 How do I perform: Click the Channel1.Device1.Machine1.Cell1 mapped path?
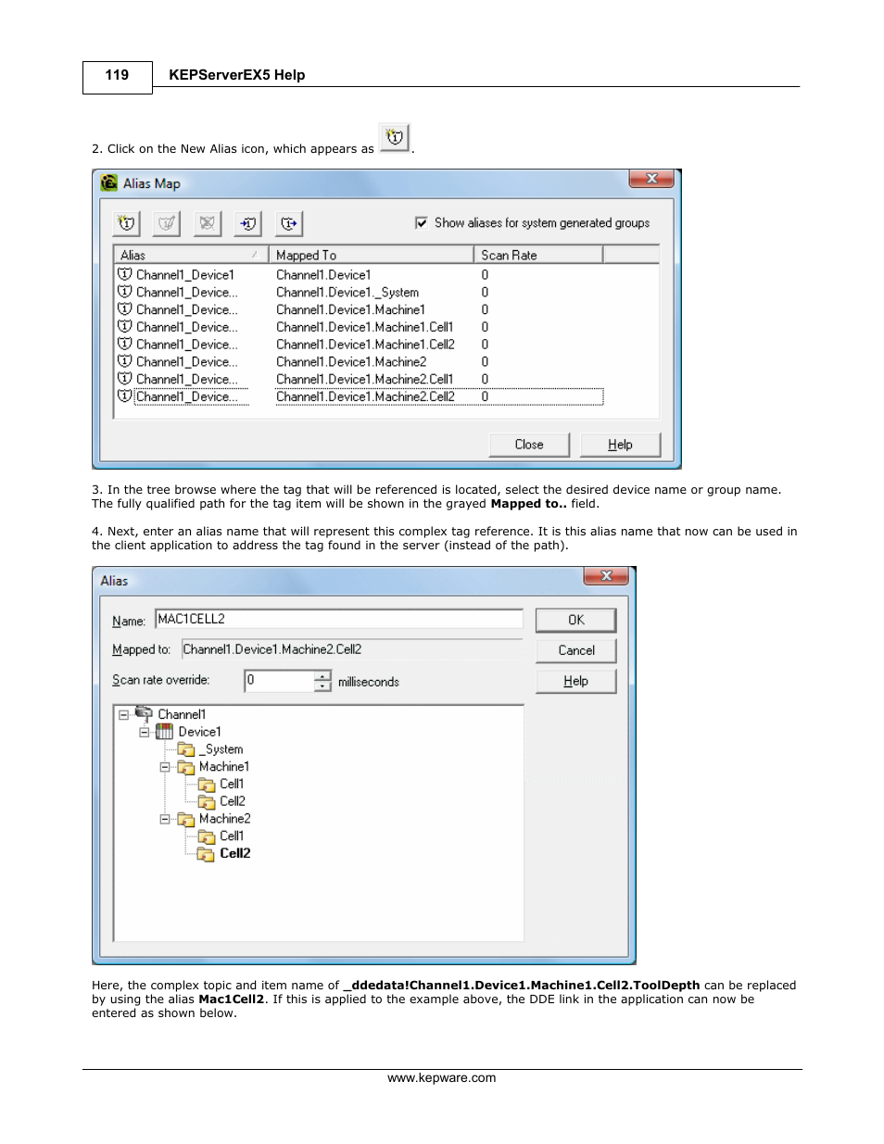(x=364, y=327)
